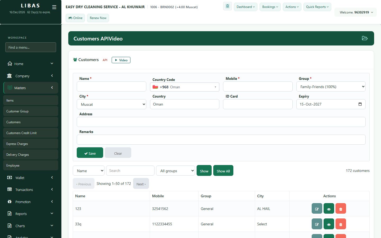Click the Renew Now button
Screen dimensions: 381x238
(98, 18)
